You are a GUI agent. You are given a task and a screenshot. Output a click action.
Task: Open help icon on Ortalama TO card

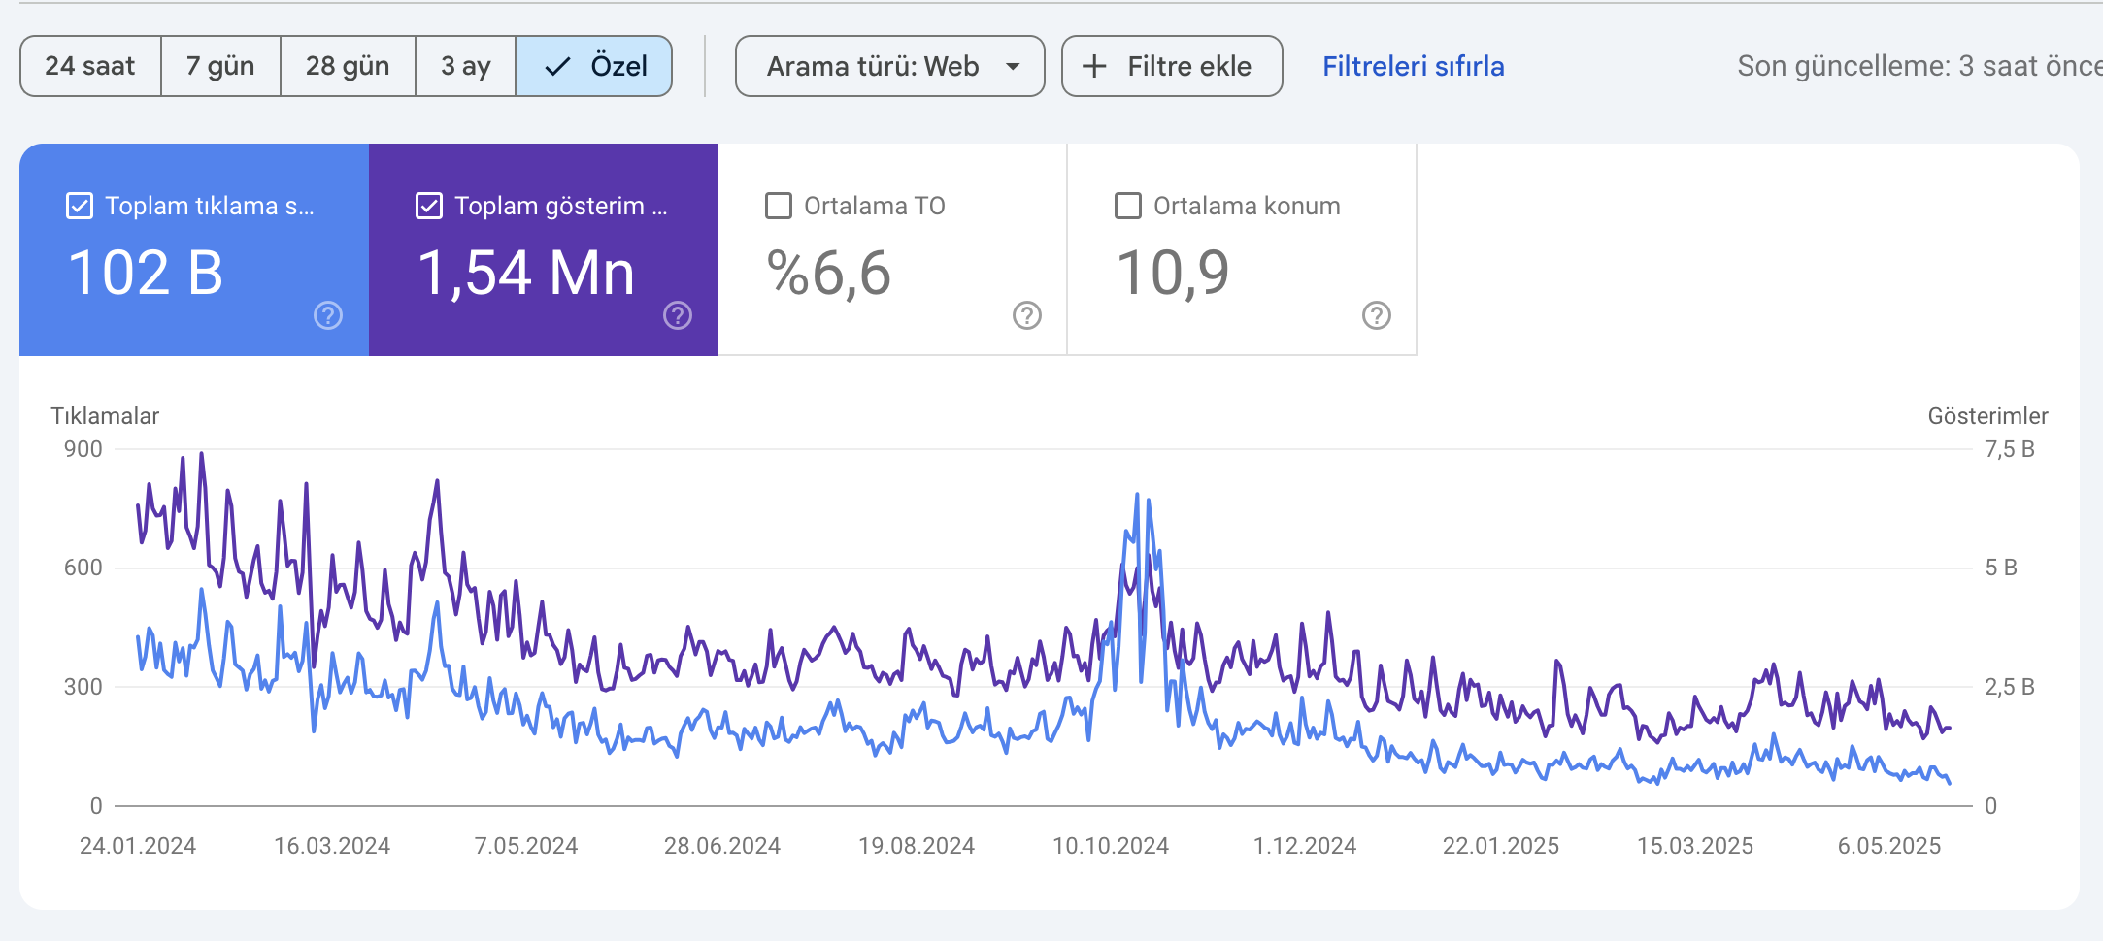(x=1027, y=315)
